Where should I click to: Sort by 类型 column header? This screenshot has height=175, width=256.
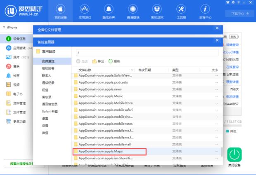click(175, 70)
